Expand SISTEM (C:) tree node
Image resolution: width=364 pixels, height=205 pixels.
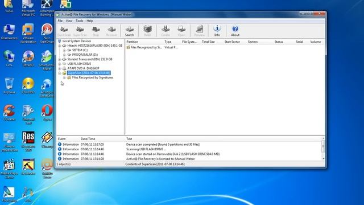pyautogui.click(x=64, y=50)
